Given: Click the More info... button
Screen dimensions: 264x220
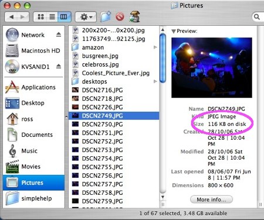Looking at the screenshot, I should [x=211, y=200].
